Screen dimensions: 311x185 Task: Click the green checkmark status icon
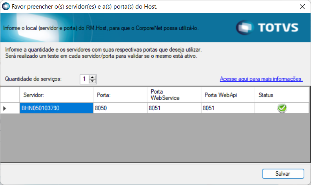[x=282, y=108]
